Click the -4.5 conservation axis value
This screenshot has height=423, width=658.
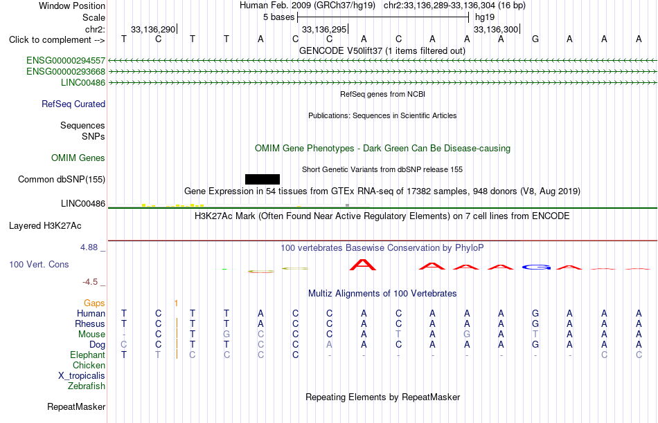point(90,282)
